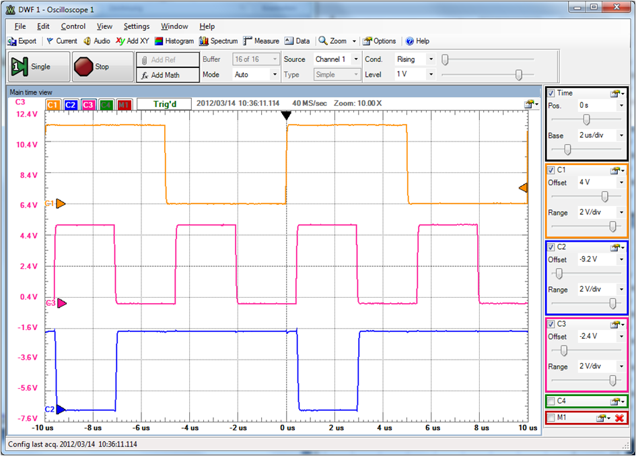Viewport: 636px width, 456px height.
Task: Expand the trigger Source dropdown
Action: [355, 59]
